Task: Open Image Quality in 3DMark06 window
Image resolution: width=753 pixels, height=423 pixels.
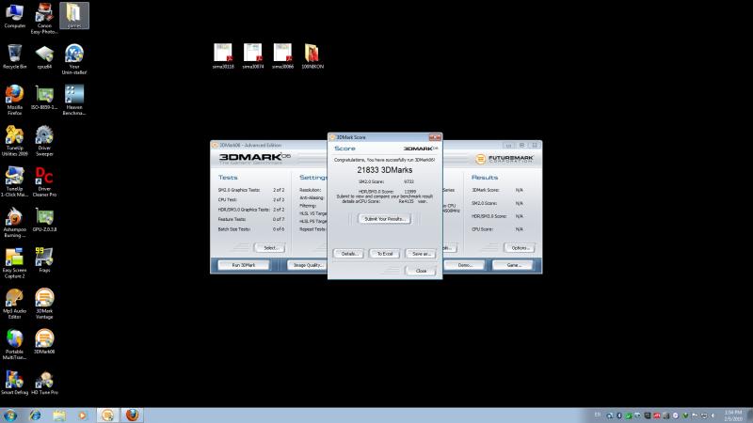Action: click(x=308, y=265)
